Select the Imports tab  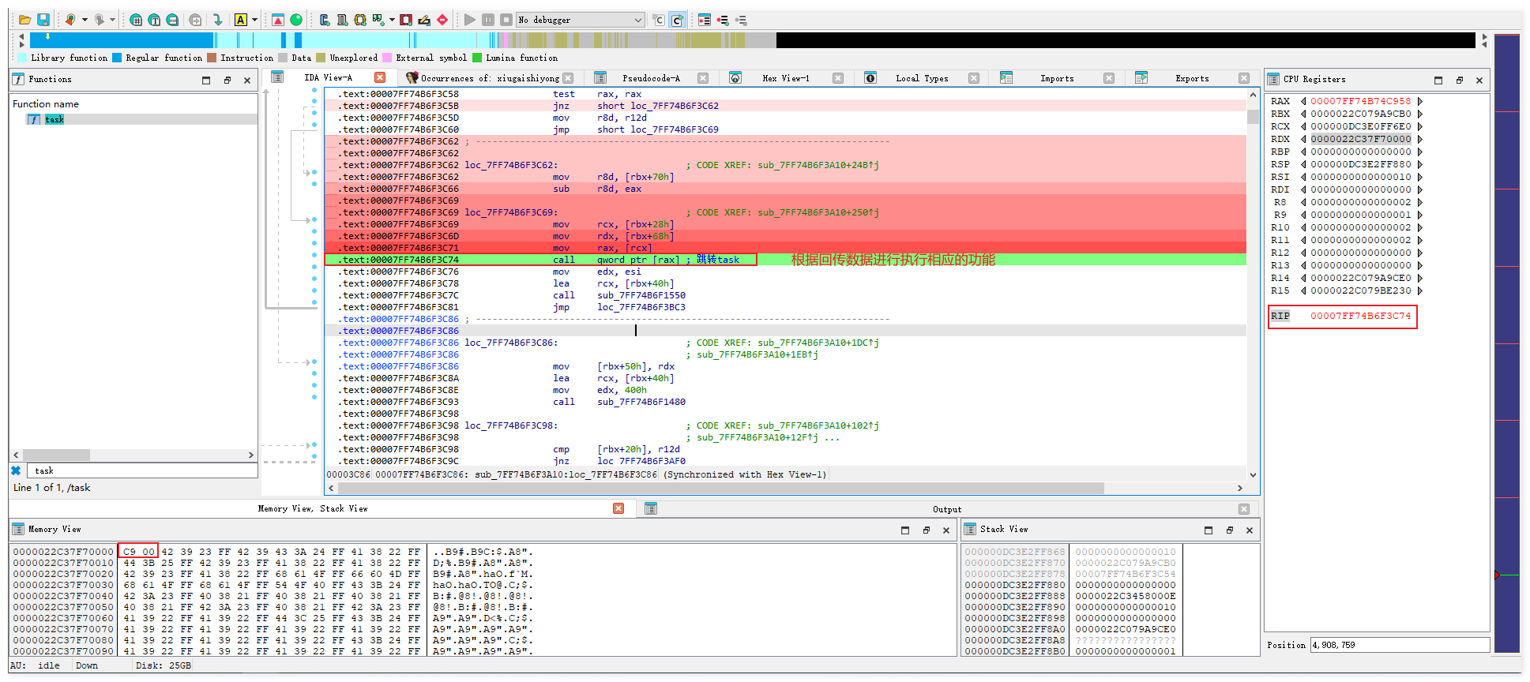[1056, 78]
